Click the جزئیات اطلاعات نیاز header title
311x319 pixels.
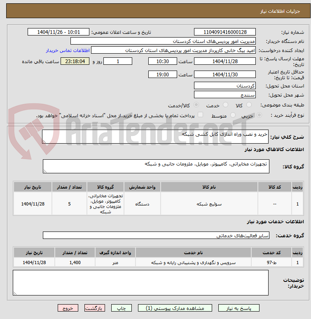coord(280,12)
